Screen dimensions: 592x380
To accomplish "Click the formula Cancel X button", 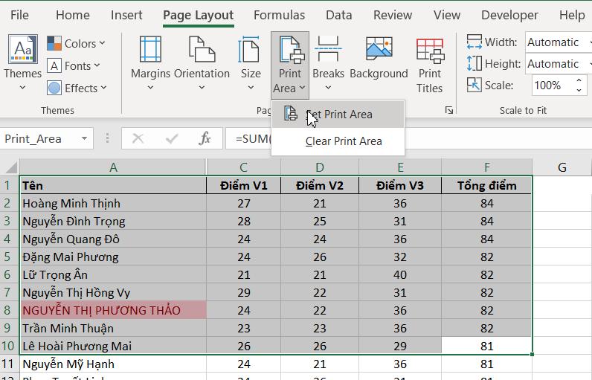I will [x=138, y=138].
